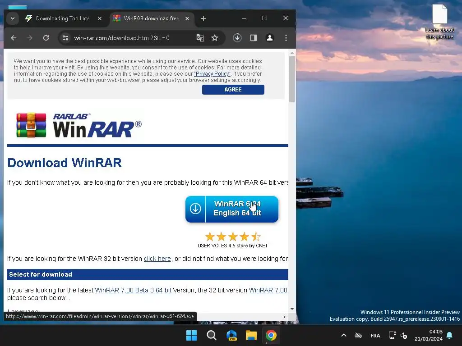The width and height of the screenshot is (462, 346).
Task: Minimize the Chrome window
Action: 244,18
